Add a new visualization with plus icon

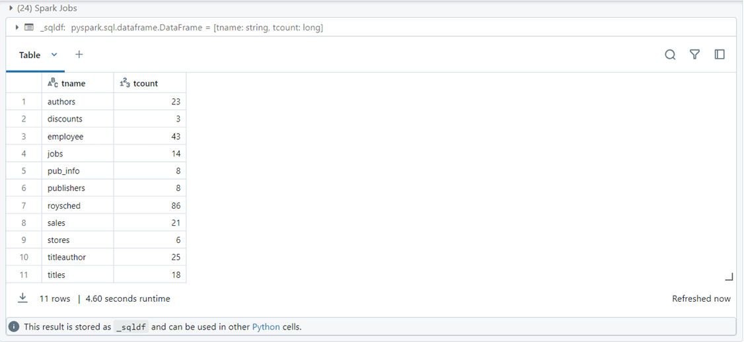(79, 55)
